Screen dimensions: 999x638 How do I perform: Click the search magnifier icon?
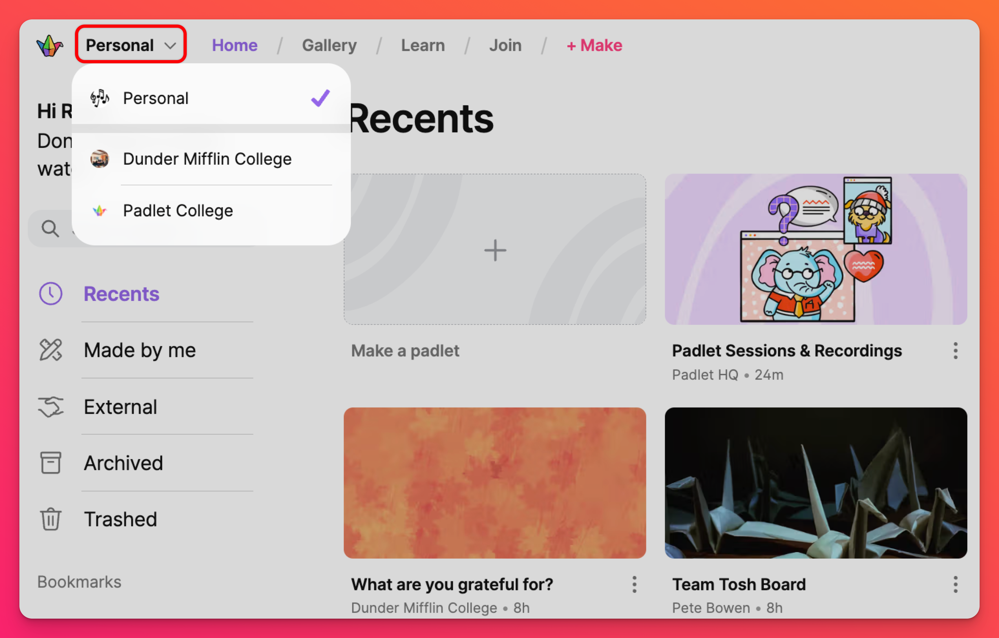[50, 228]
